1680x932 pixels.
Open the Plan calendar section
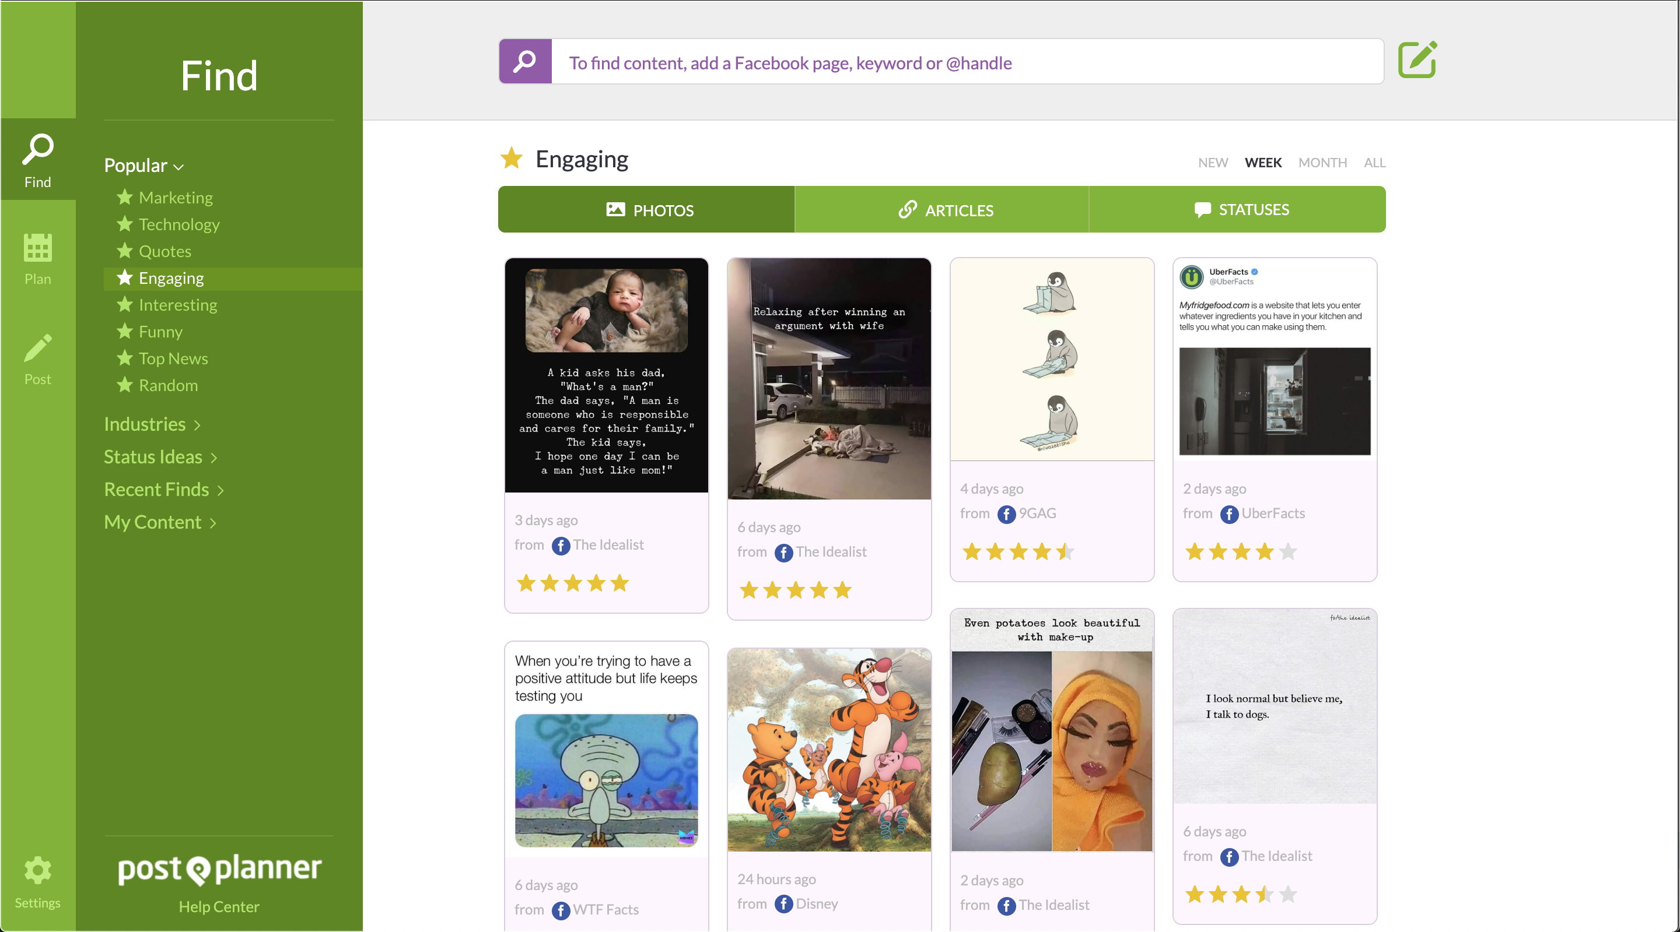click(38, 259)
